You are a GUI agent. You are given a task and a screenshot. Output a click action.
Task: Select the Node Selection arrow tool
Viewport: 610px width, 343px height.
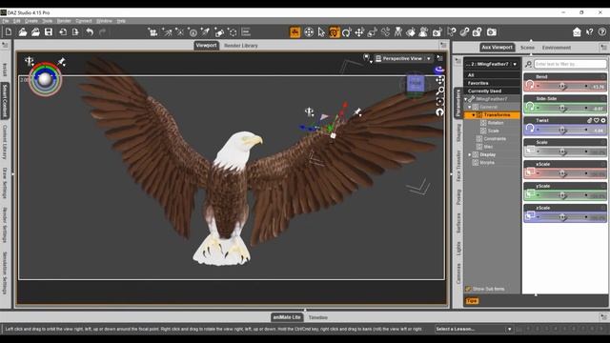pos(321,32)
